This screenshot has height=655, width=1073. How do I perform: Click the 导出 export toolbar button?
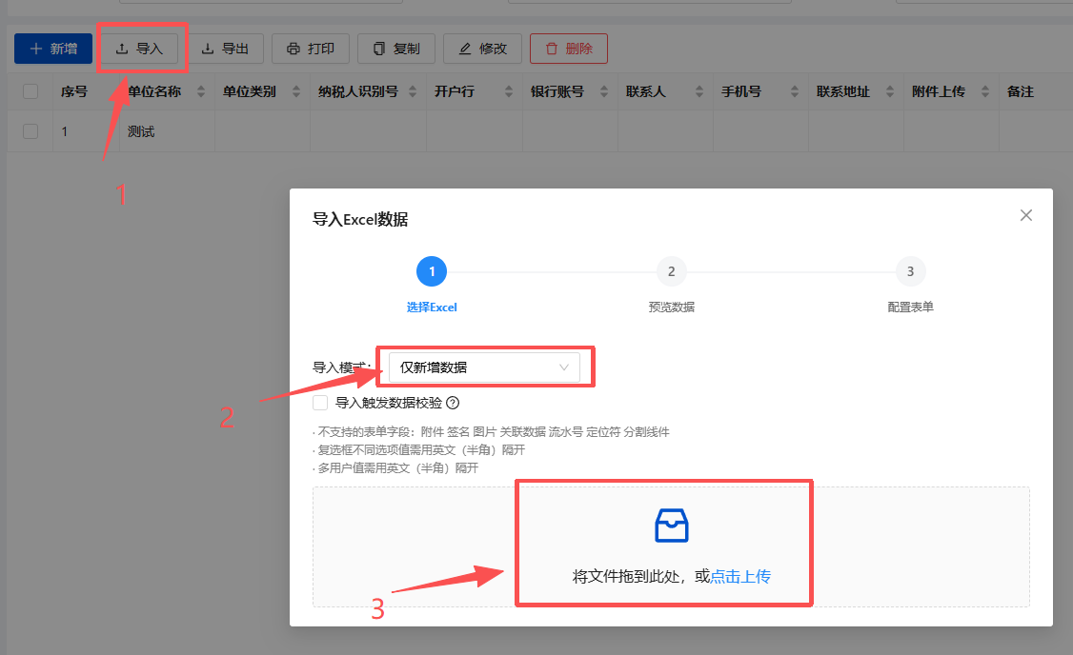tap(226, 49)
